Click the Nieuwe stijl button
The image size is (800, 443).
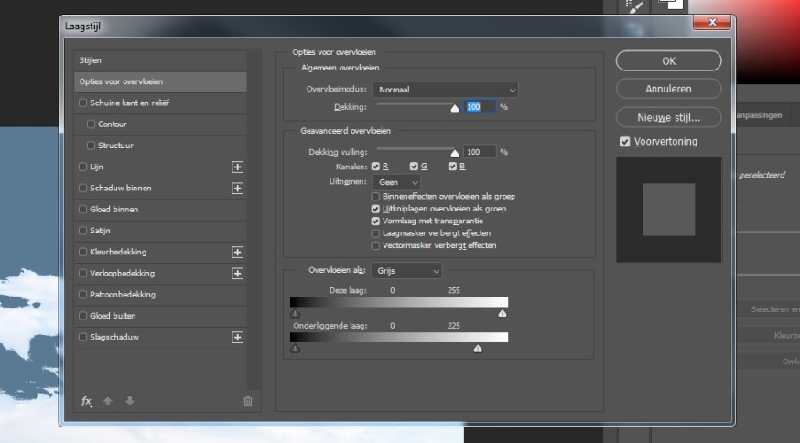coord(668,118)
